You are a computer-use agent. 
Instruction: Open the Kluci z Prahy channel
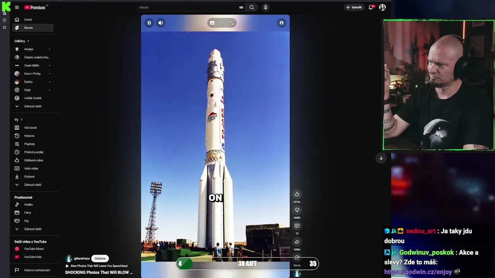pyautogui.click(x=32, y=73)
